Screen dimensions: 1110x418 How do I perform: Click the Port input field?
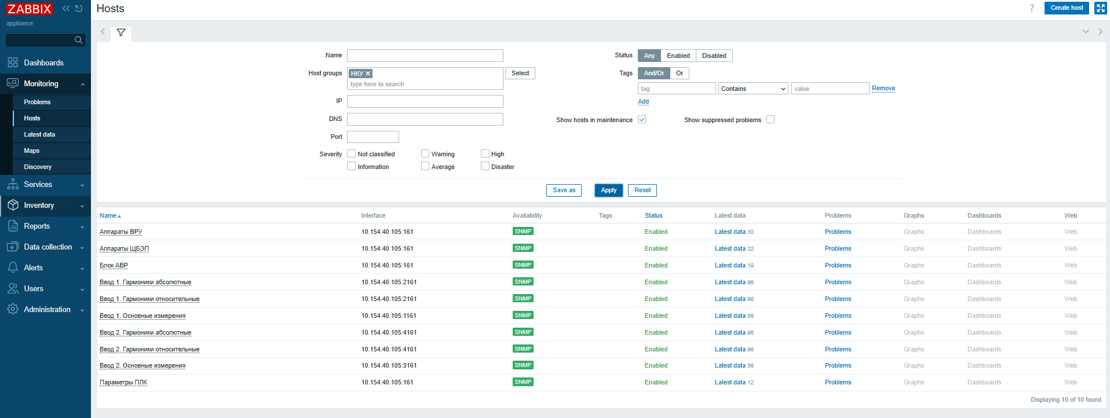(x=373, y=137)
